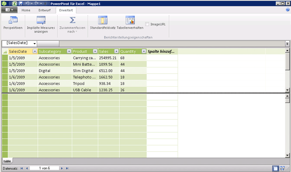291x172 pixels.
Task: Open the Tabellenverhalten dialog icon
Action: 130,20
